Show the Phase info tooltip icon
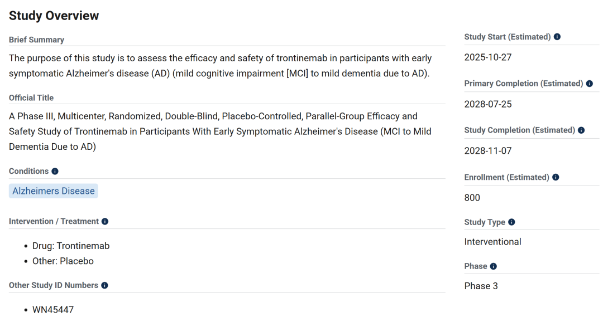 (494, 266)
